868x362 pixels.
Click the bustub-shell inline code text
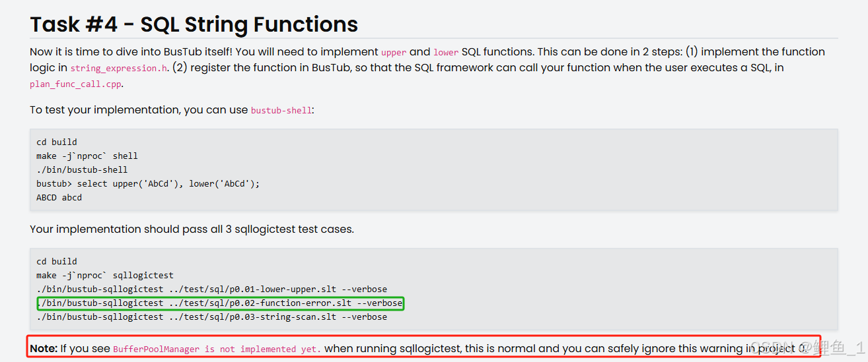click(x=281, y=110)
